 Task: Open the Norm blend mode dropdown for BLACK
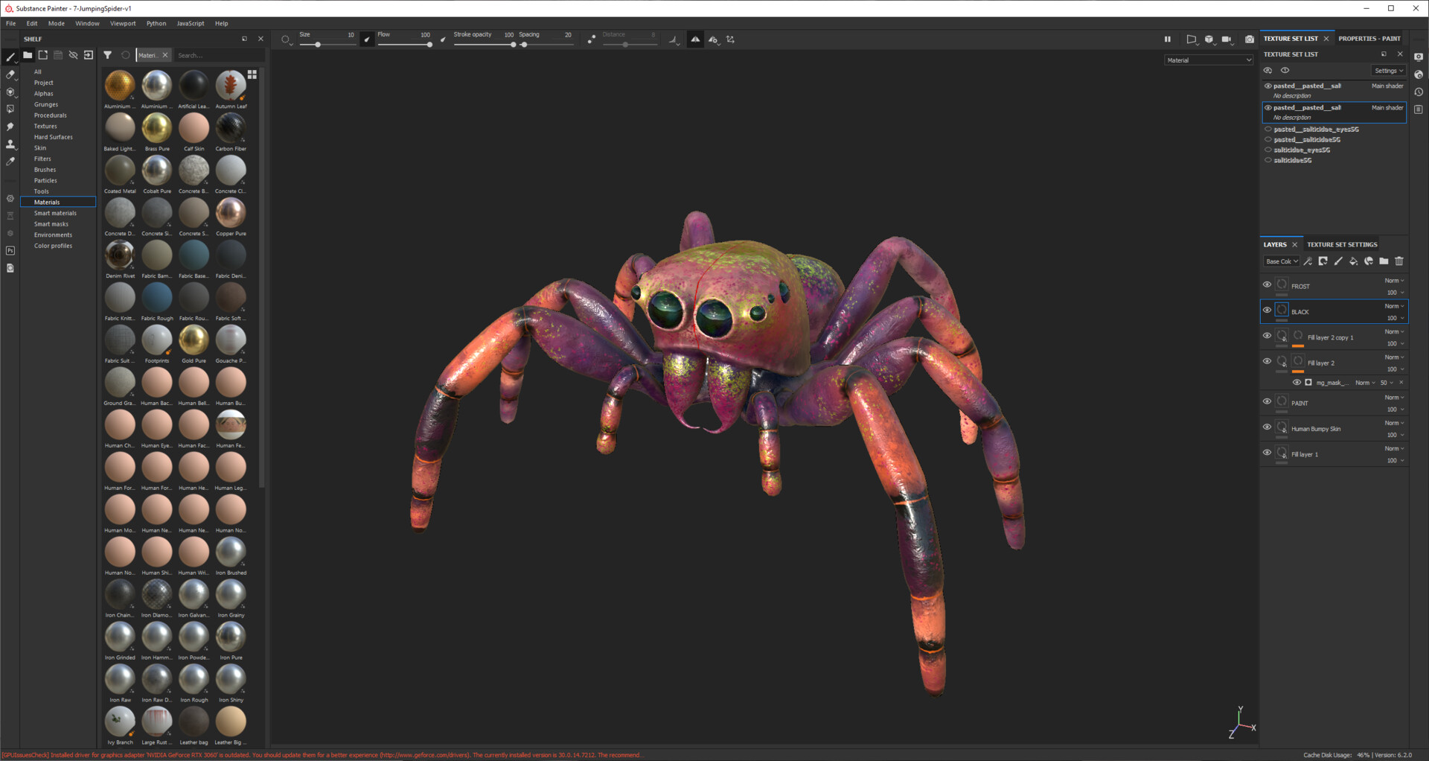(1394, 305)
